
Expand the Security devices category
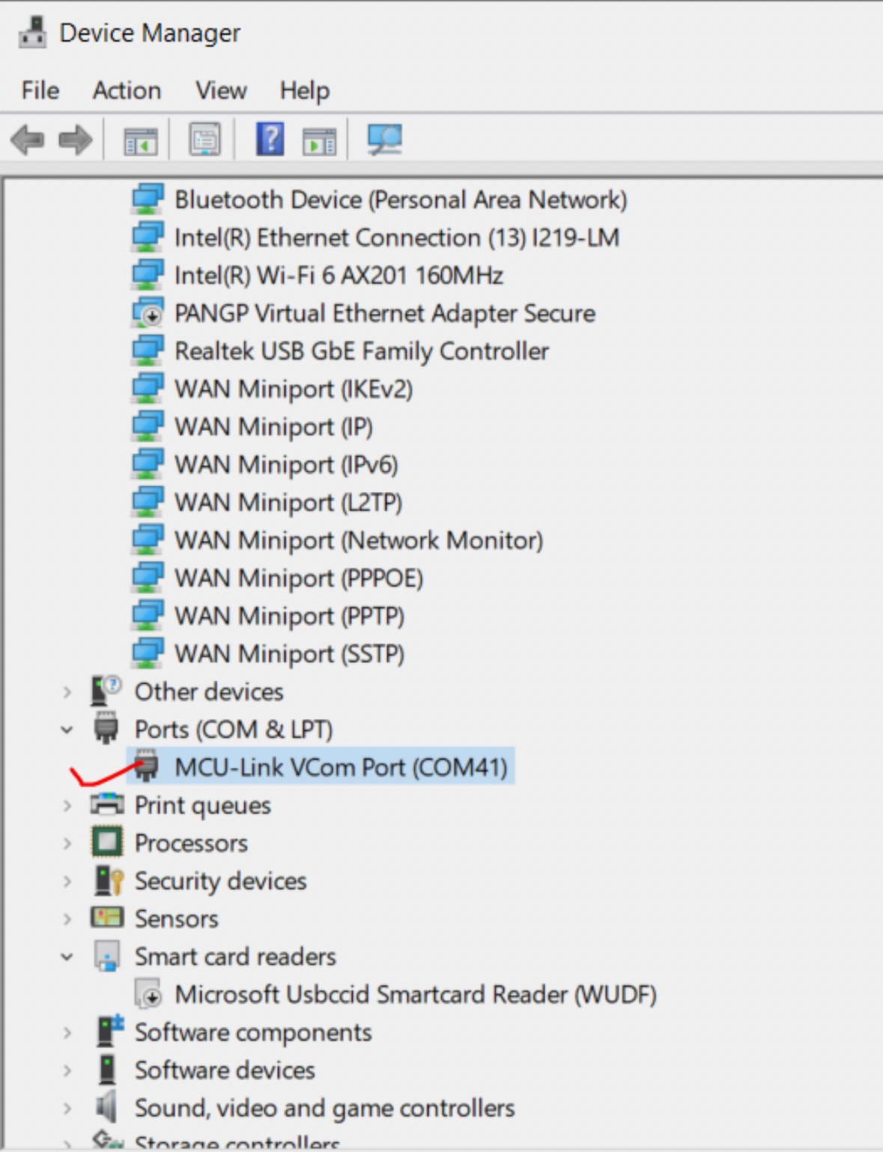[x=67, y=882]
